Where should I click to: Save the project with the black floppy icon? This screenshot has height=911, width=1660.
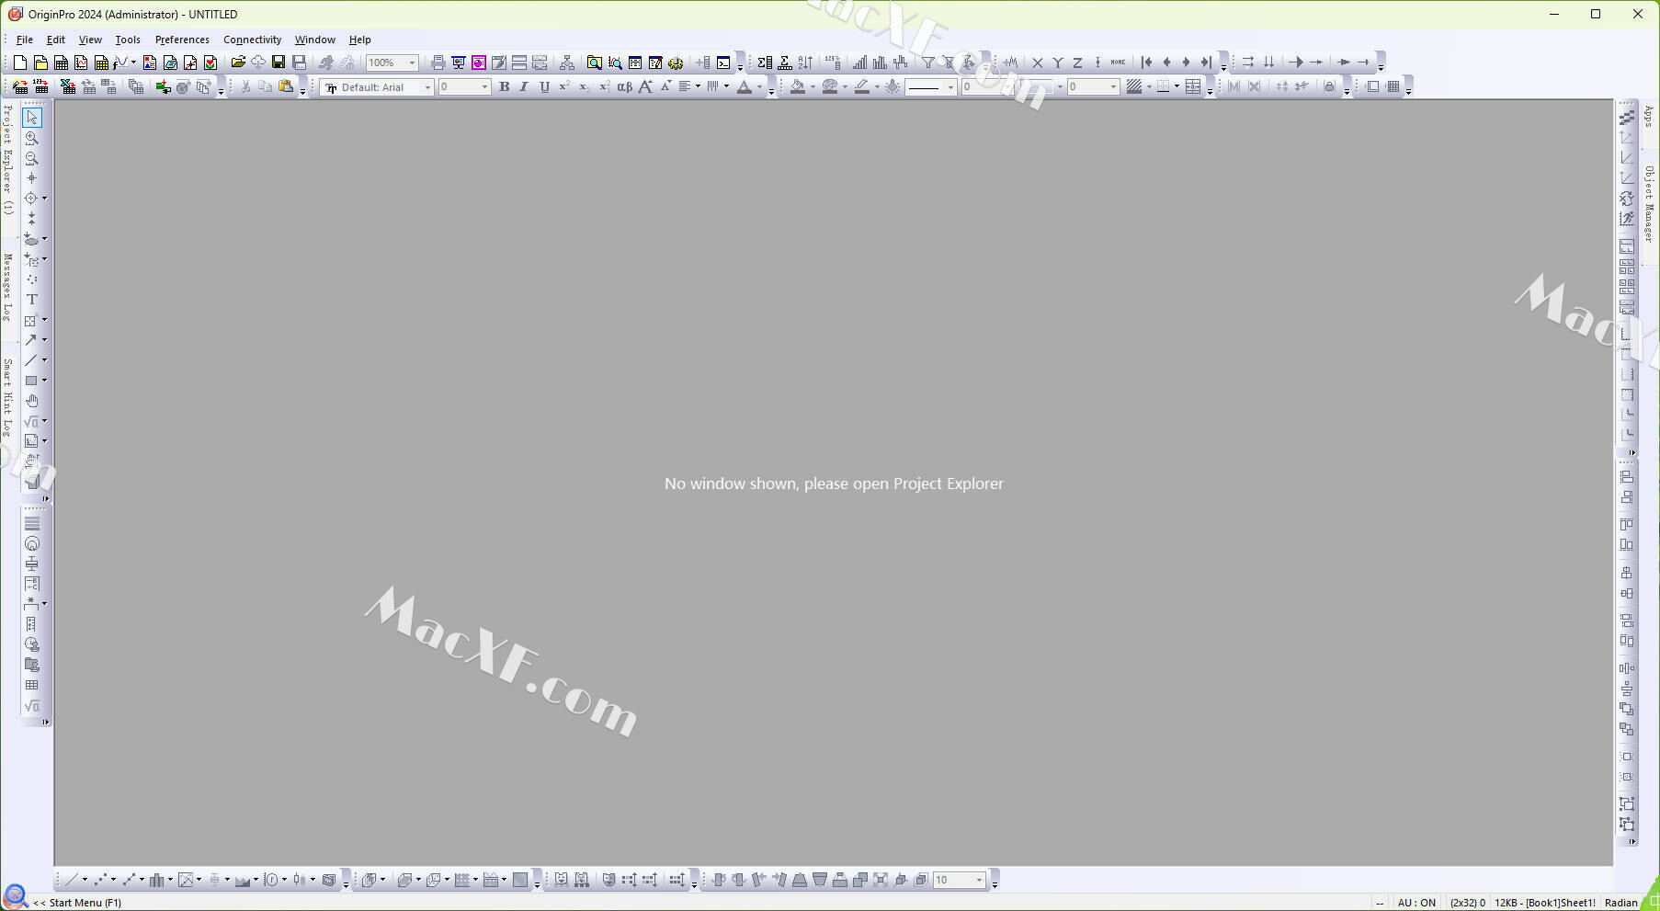point(279,63)
